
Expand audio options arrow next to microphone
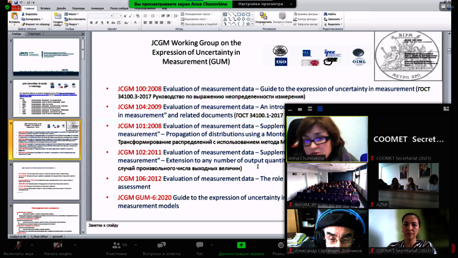coord(32,245)
